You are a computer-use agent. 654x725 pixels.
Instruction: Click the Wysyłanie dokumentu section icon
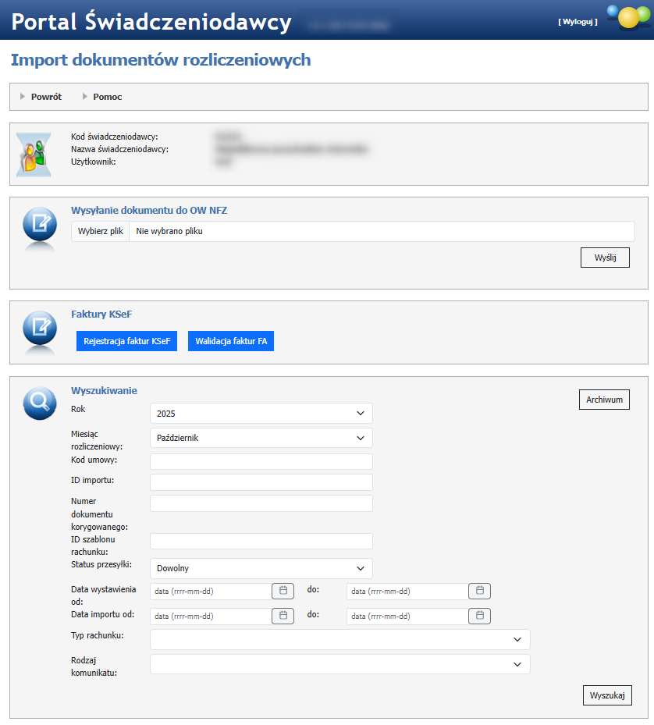point(39,226)
